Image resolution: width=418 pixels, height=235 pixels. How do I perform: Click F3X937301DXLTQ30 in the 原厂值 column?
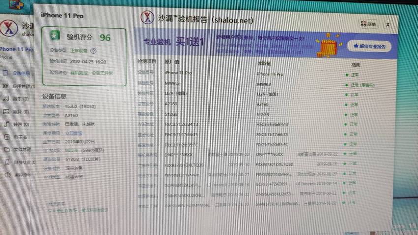click(x=184, y=165)
